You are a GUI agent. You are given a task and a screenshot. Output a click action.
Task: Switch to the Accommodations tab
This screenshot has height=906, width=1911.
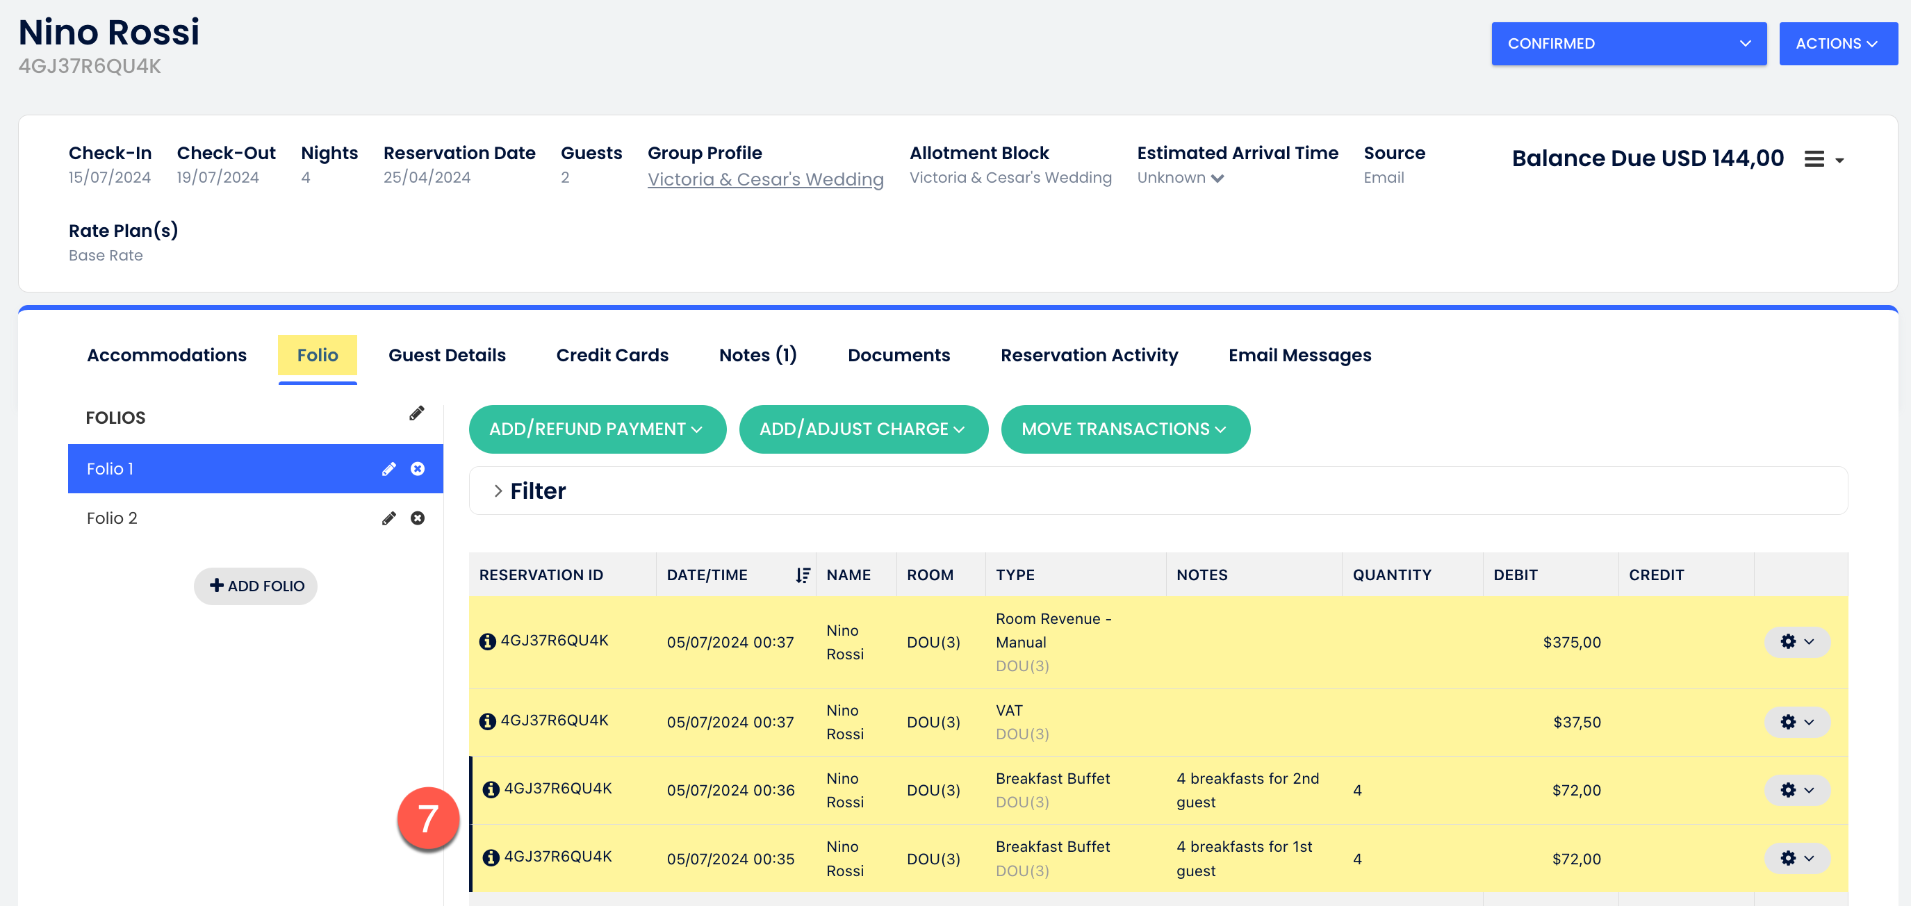click(x=167, y=356)
